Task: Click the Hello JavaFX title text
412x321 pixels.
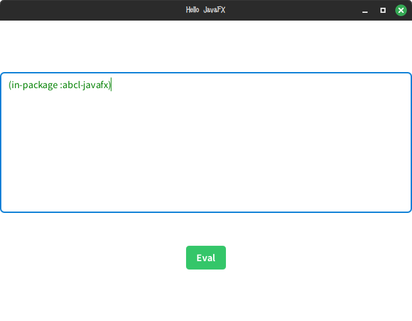Action: 205,10
